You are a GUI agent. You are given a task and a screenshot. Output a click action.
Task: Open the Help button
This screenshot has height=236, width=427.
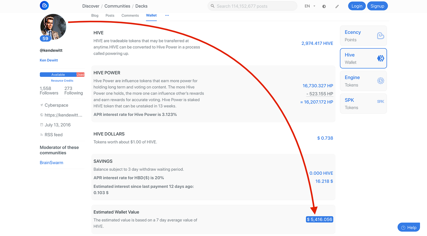pyautogui.click(x=408, y=227)
